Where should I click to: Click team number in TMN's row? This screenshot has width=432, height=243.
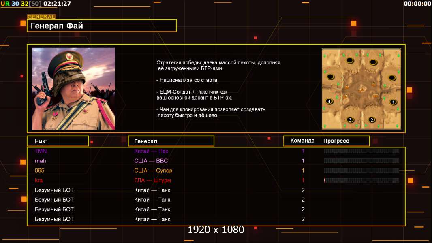303,151
